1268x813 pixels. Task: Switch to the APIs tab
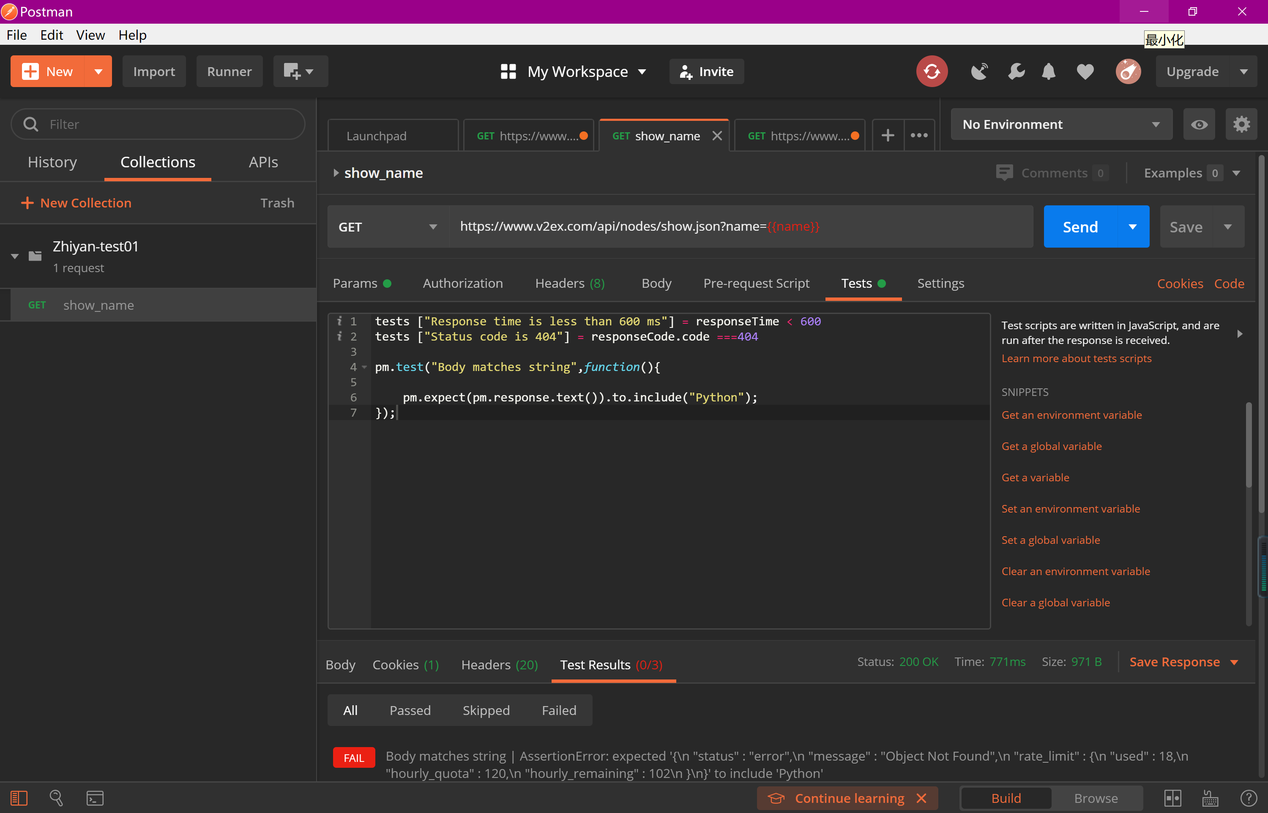pyautogui.click(x=263, y=162)
